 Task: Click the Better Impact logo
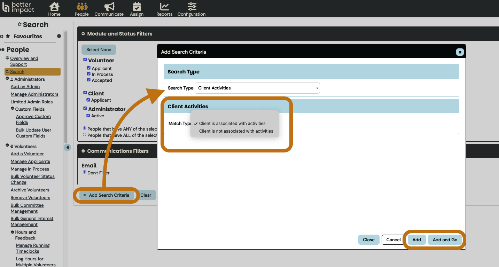[x=19, y=7]
